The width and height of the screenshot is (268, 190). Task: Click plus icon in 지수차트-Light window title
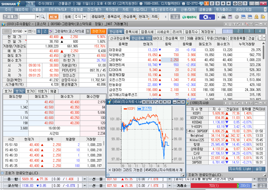(x=144, y=102)
